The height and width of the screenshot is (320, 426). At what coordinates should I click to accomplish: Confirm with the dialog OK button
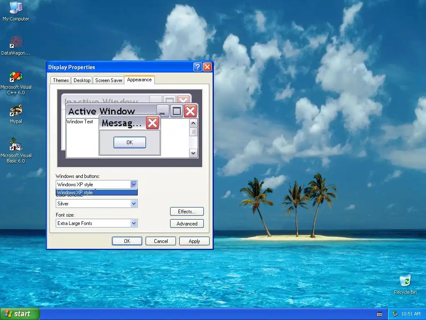coord(127,241)
